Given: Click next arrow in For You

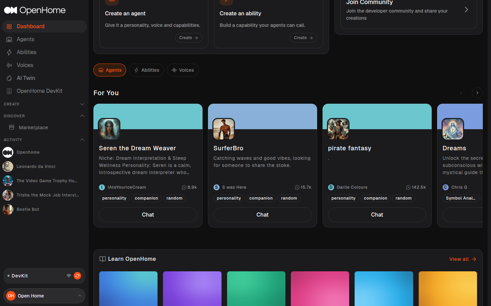Looking at the screenshot, I should click(477, 93).
